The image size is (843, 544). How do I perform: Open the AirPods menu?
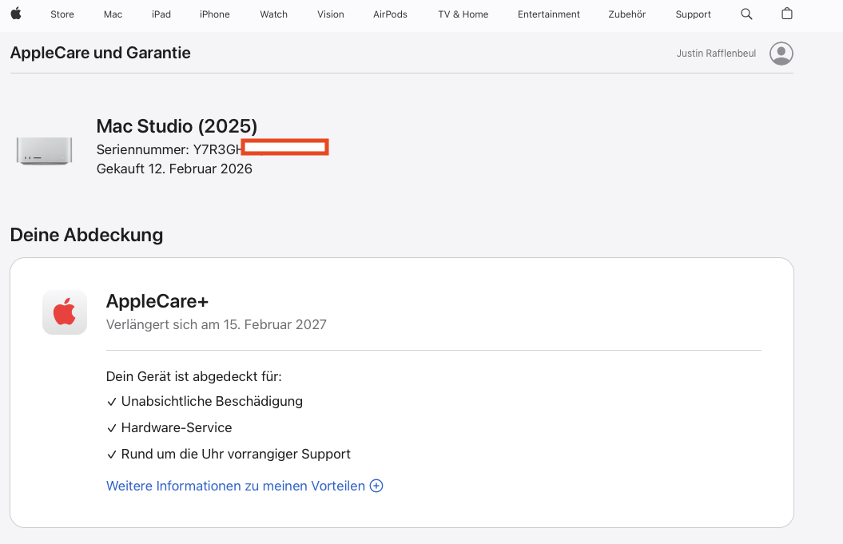coord(390,14)
